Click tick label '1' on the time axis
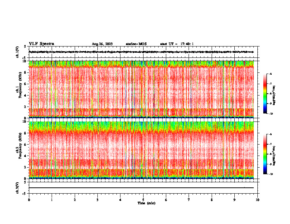Viewport: 290px width, 224px height. (52, 200)
